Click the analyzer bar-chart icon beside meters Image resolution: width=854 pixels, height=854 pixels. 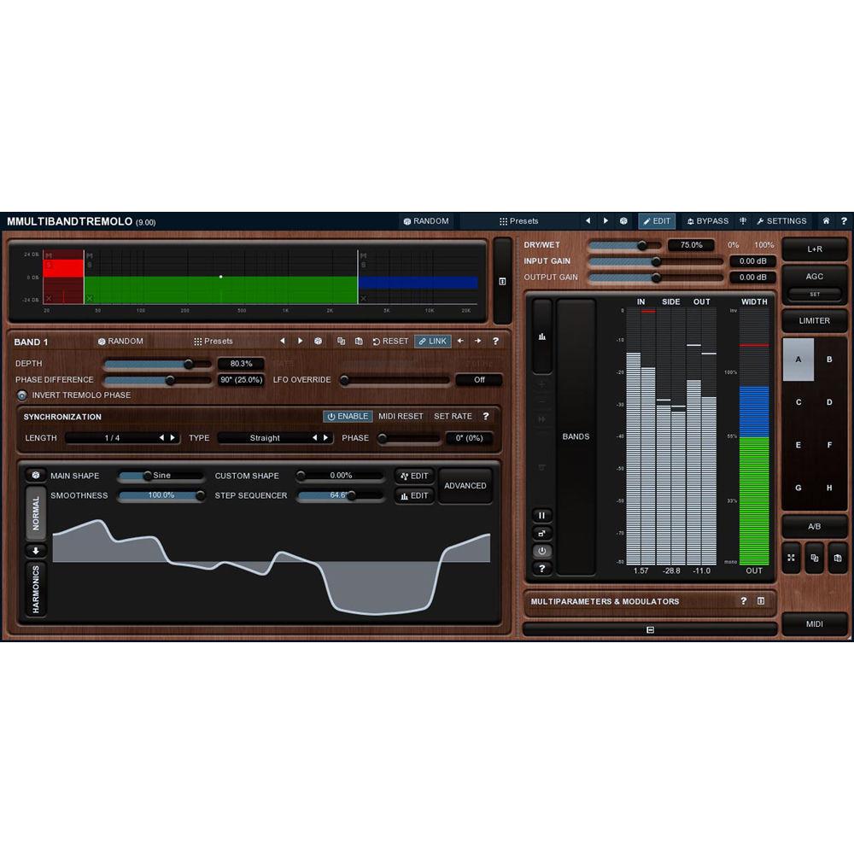click(542, 336)
